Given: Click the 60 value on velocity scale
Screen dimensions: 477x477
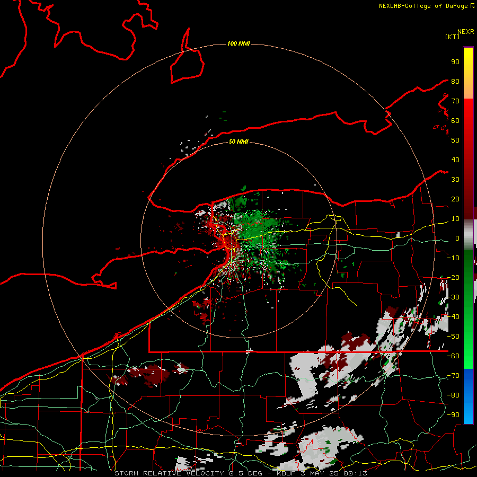Looking at the screenshot, I should pyautogui.click(x=455, y=120).
